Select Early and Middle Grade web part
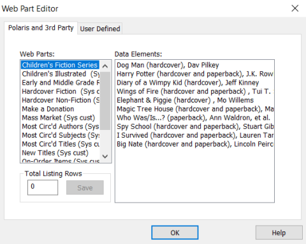This screenshot has width=306, height=244. pos(61,82)
